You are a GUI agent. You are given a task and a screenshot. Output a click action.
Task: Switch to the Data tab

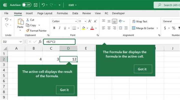point(75,13)
